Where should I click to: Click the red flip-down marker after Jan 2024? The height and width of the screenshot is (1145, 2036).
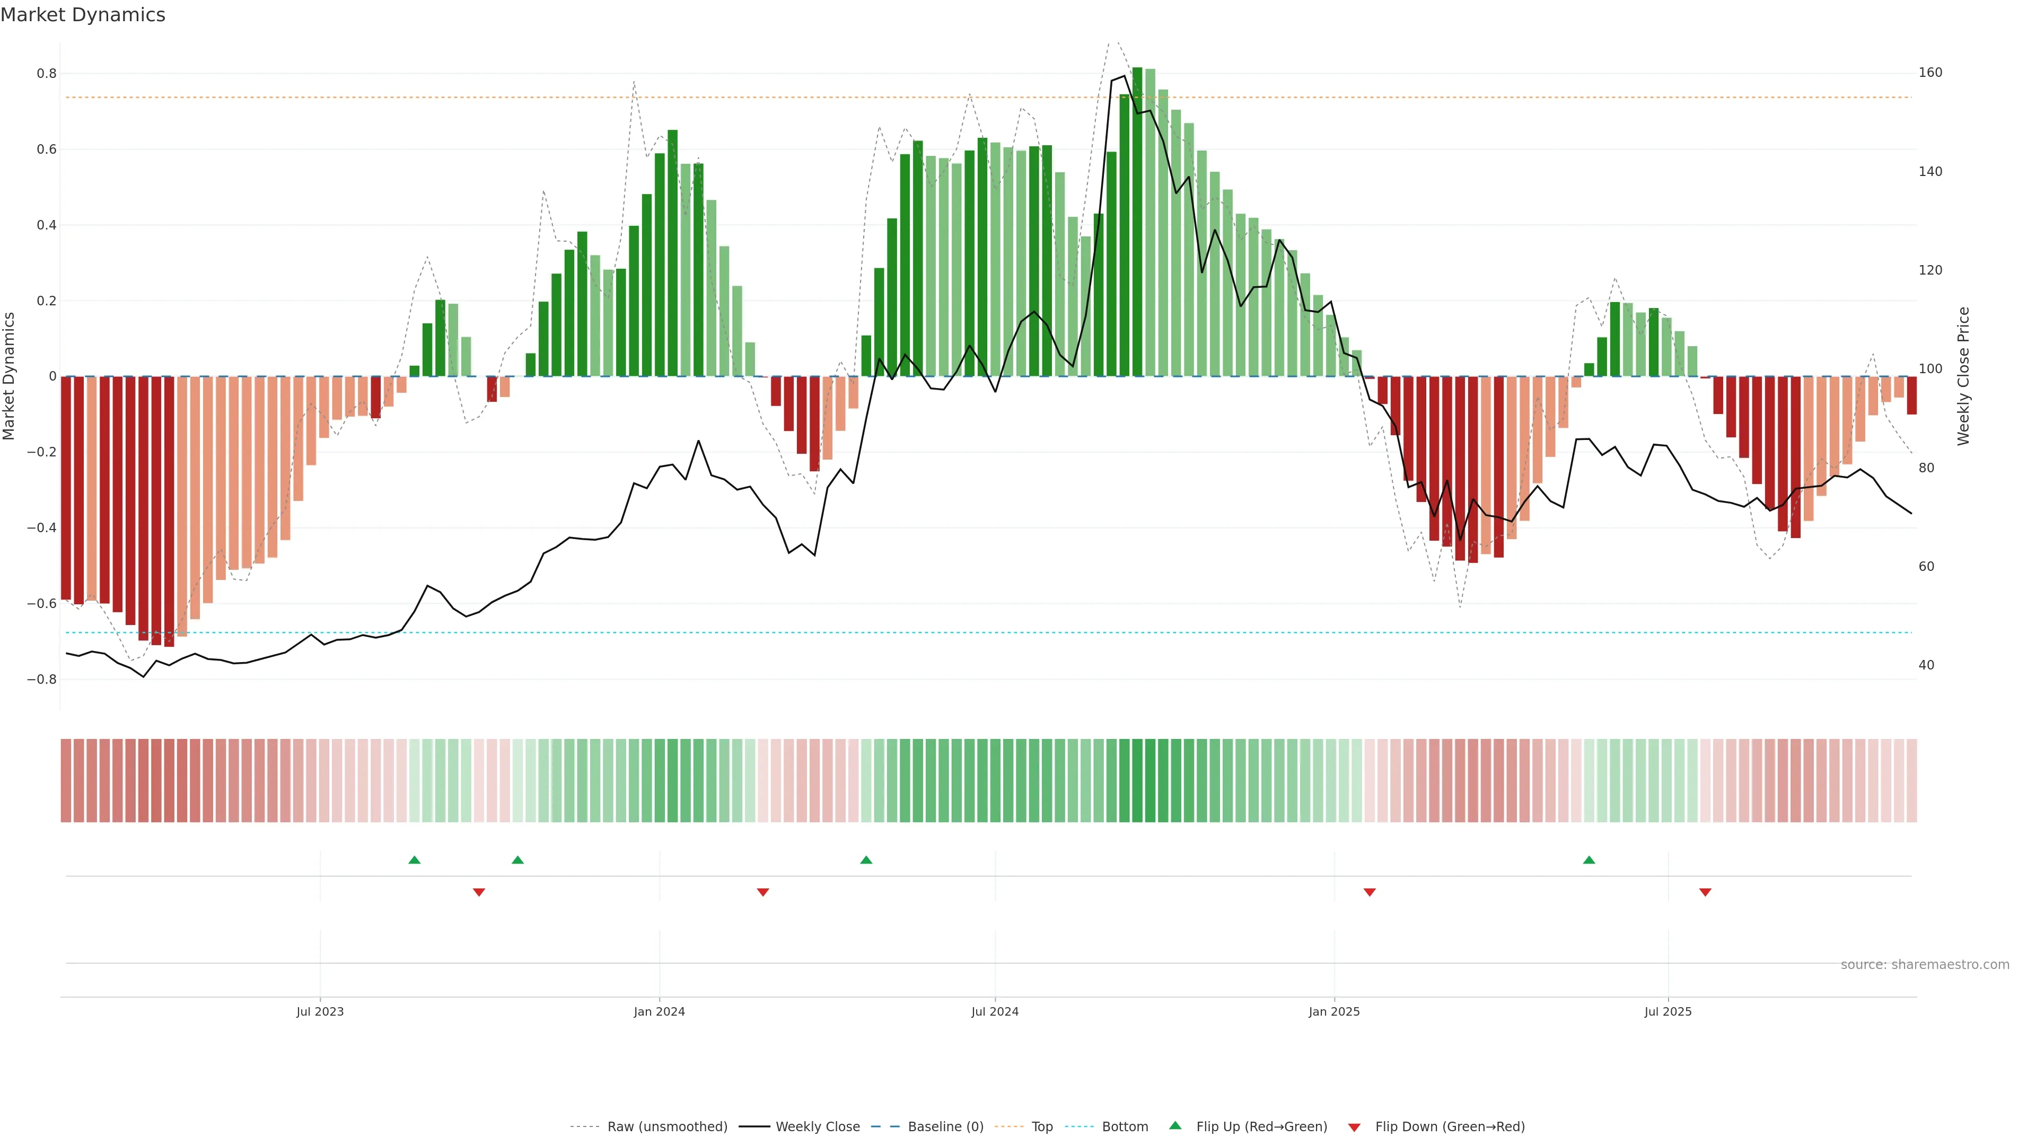pos(763,892)
